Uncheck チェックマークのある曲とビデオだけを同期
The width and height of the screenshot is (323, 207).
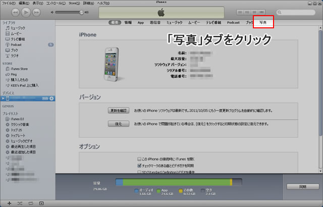click(139, 165)
